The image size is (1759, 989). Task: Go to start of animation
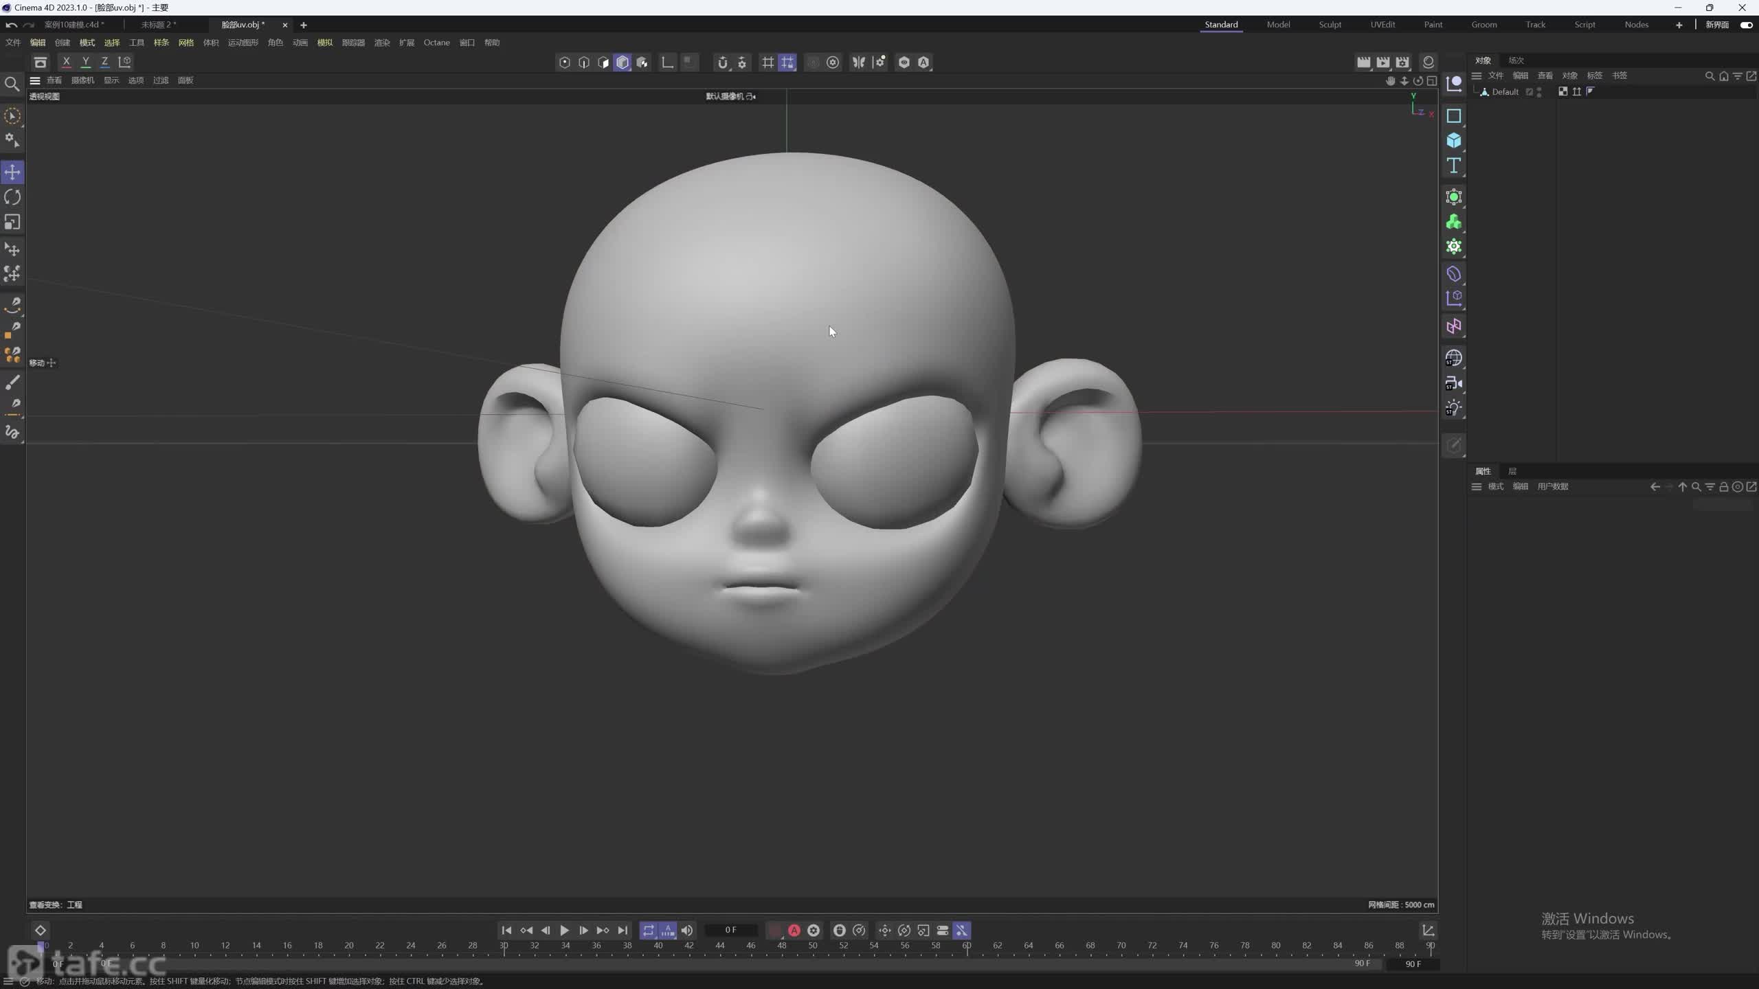tap(506, 930)
